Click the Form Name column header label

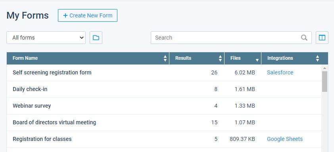pos(25,58)
